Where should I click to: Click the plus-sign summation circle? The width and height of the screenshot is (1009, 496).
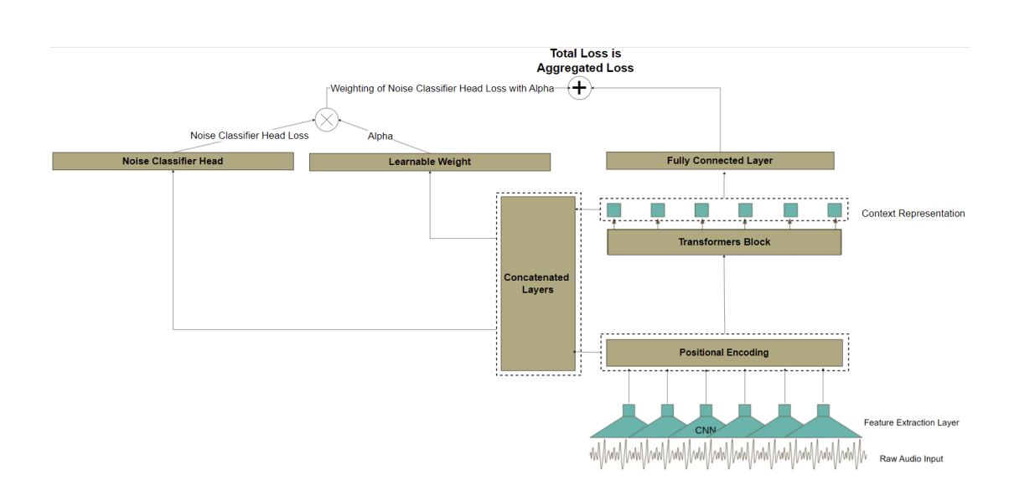tap(579, 88)
